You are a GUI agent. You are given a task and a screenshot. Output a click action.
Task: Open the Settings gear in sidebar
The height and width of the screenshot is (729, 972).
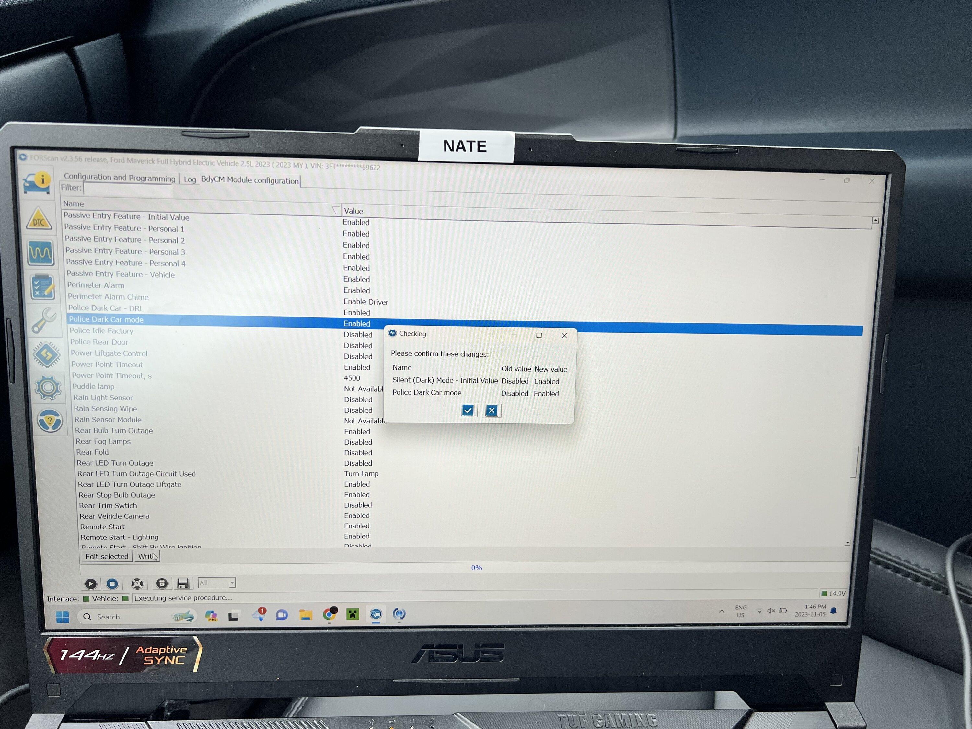pyautogui.click(x=48, y=388)
